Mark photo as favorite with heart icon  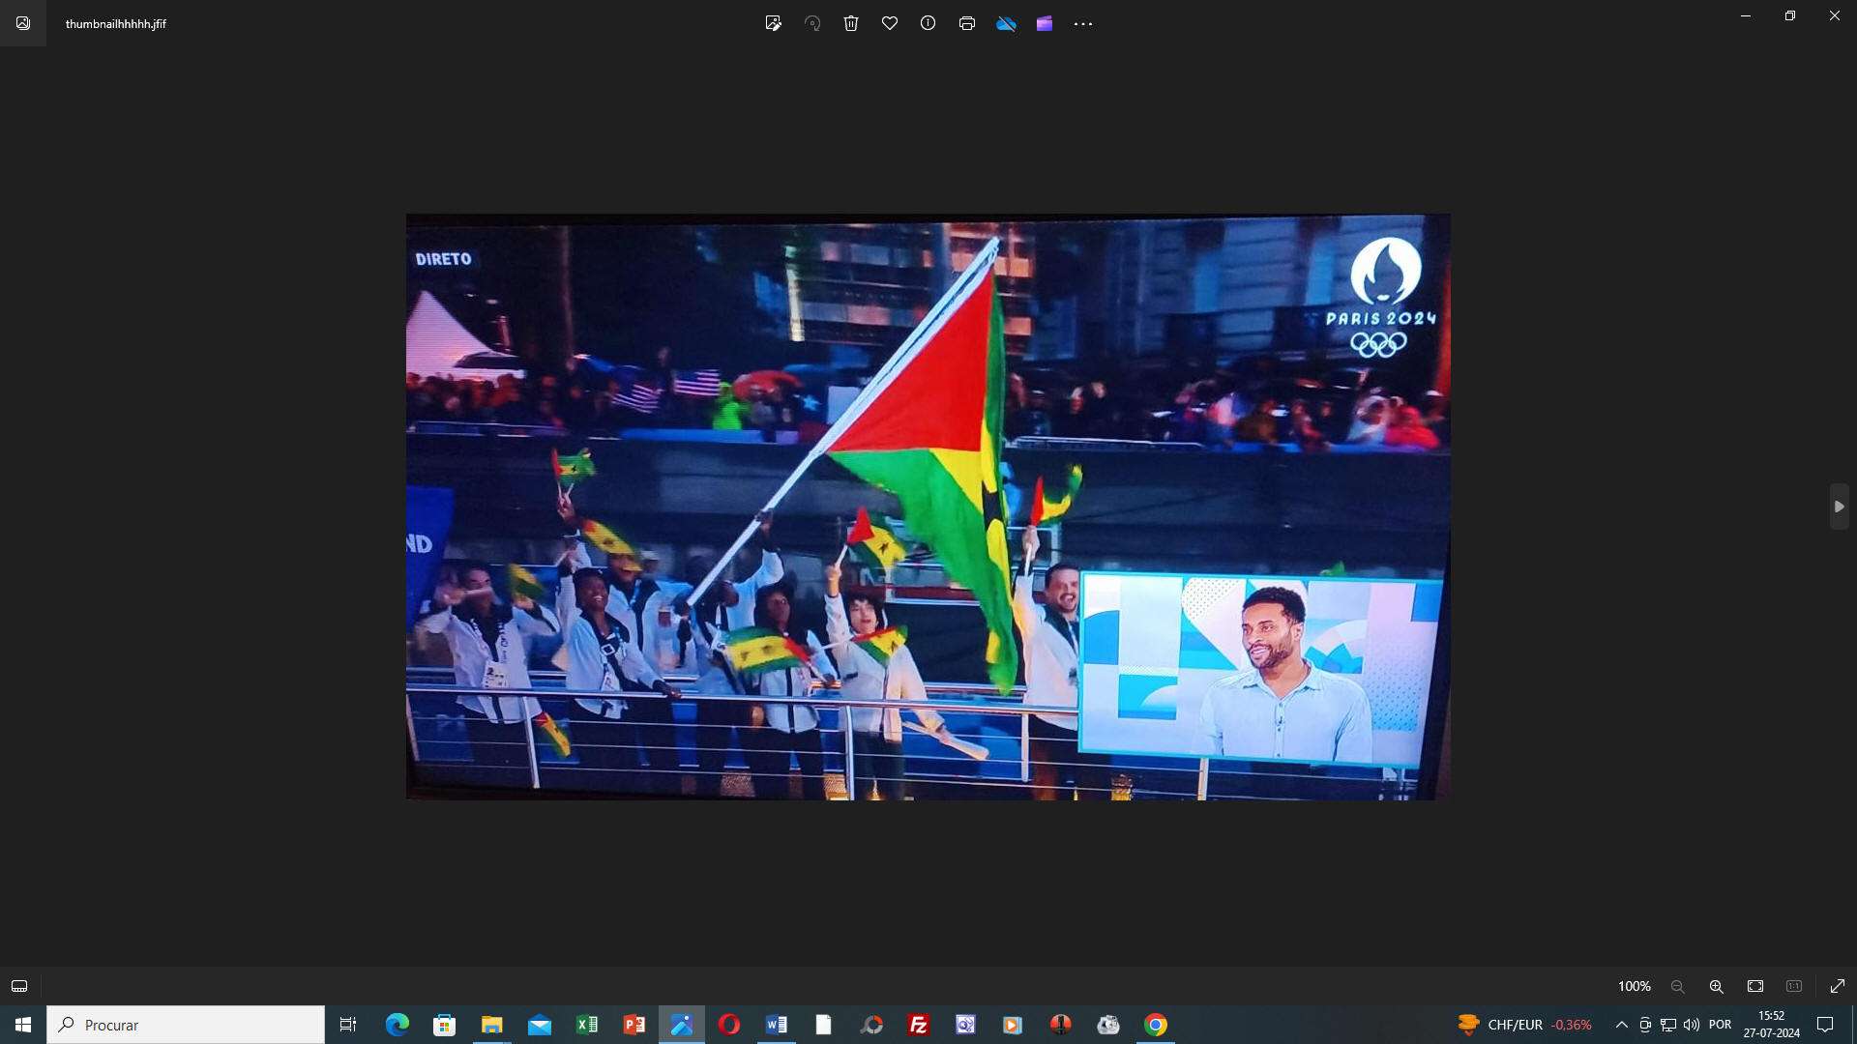pos(890,23)
